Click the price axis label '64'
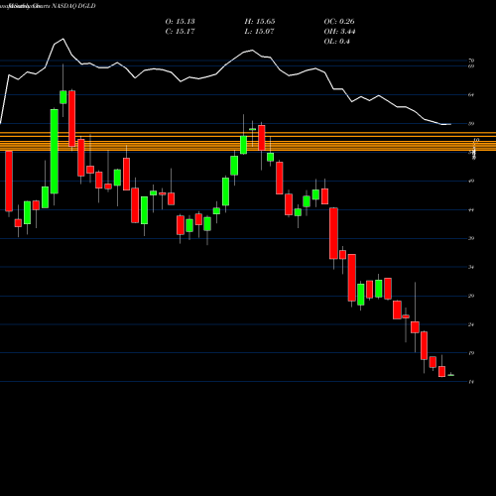Image resolution: width=496 pixels, height=496 pixels. (471, 95)
